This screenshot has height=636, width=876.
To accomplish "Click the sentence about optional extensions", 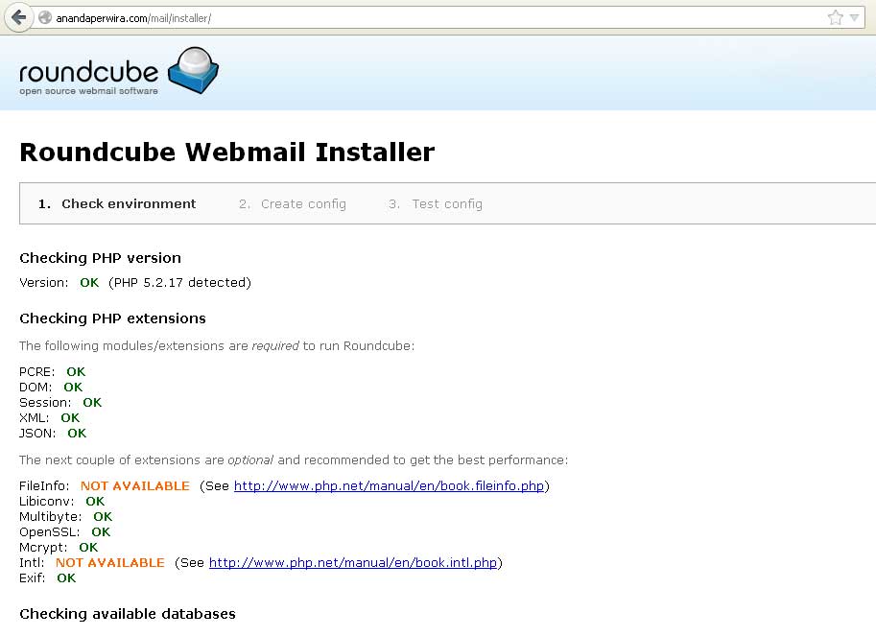I will (294, 459).
